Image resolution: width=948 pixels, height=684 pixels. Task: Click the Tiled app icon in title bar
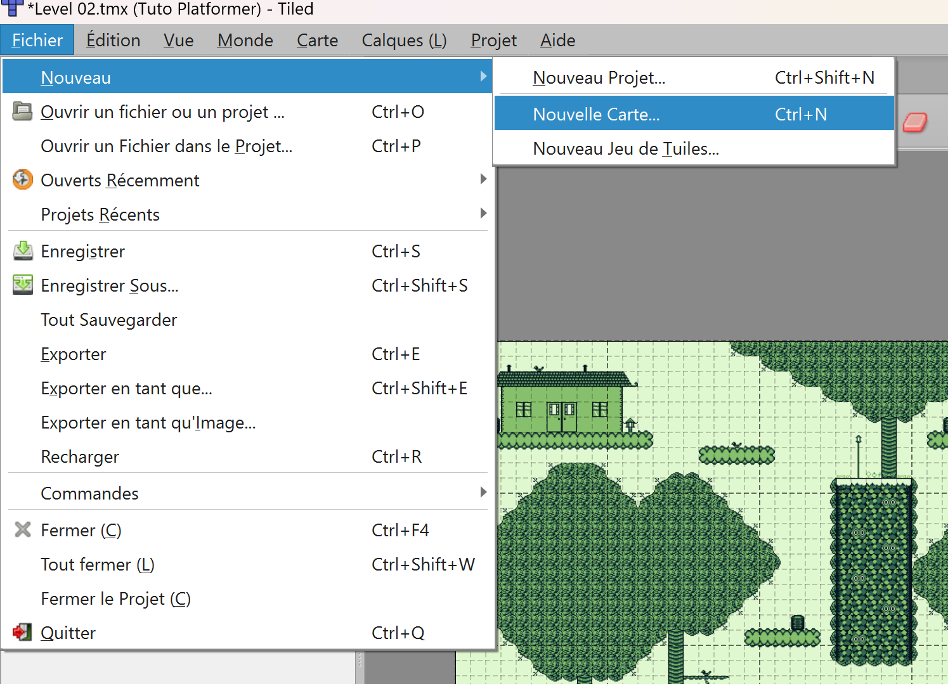coord(12,8)
